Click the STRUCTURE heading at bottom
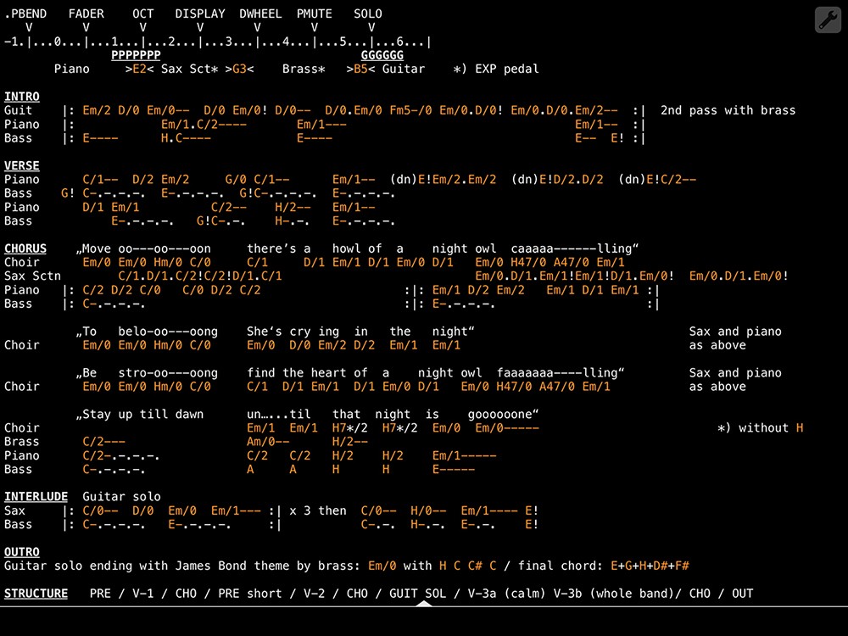Viewport: 848px width, 636px height. tap(36, 594)
